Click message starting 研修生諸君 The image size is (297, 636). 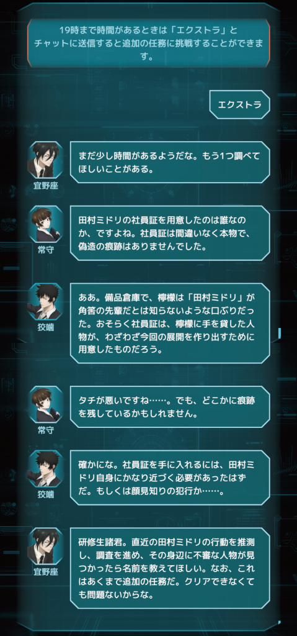click(170, 568)
